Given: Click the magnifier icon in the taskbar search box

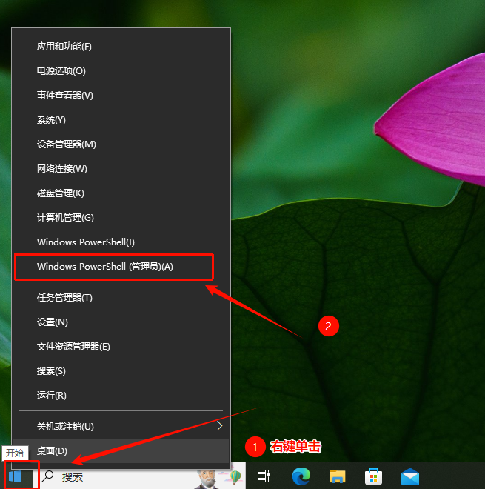Looking at the screenshot, I should point(47,476).
